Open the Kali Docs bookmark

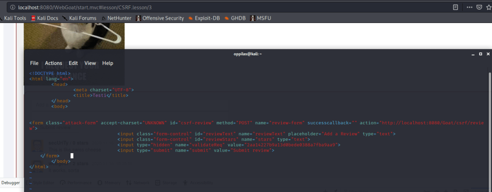(44, 18)
